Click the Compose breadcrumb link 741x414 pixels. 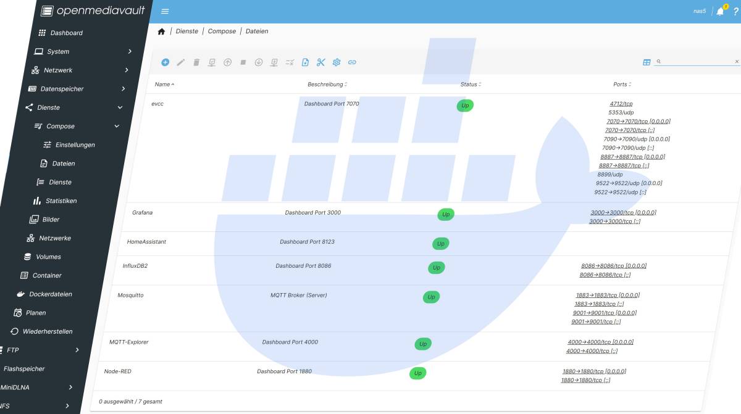click(222, 31)
